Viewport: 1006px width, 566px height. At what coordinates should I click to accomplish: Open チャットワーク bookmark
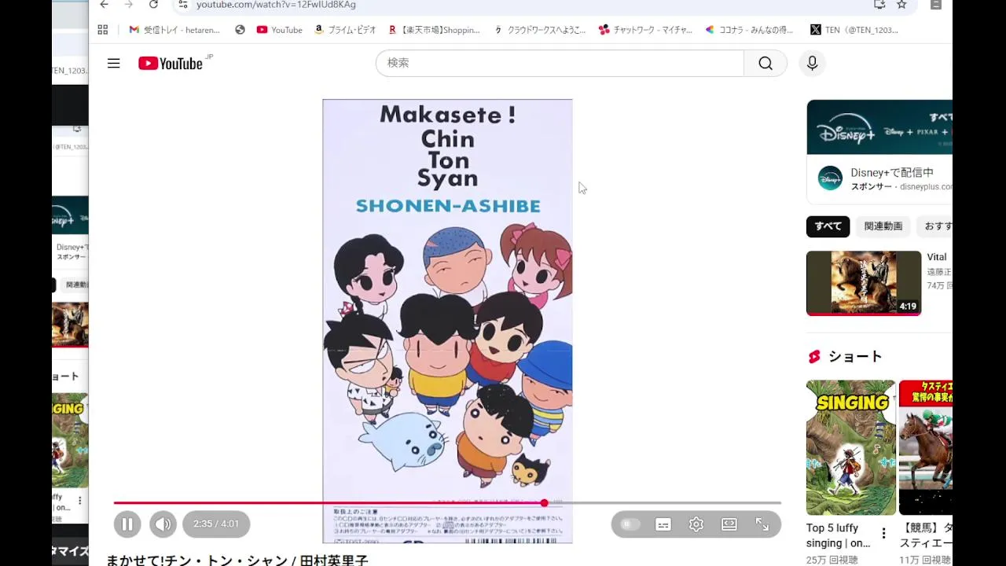645,30
